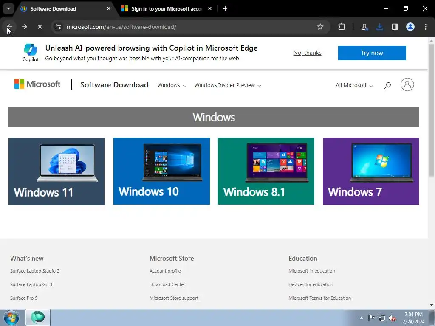Click the browser forward arrow
The height and width of the screenshot is (326, 435).
pos(24,27)
